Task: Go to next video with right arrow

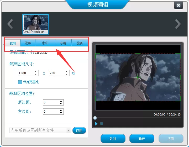Action: click(178, 24)
